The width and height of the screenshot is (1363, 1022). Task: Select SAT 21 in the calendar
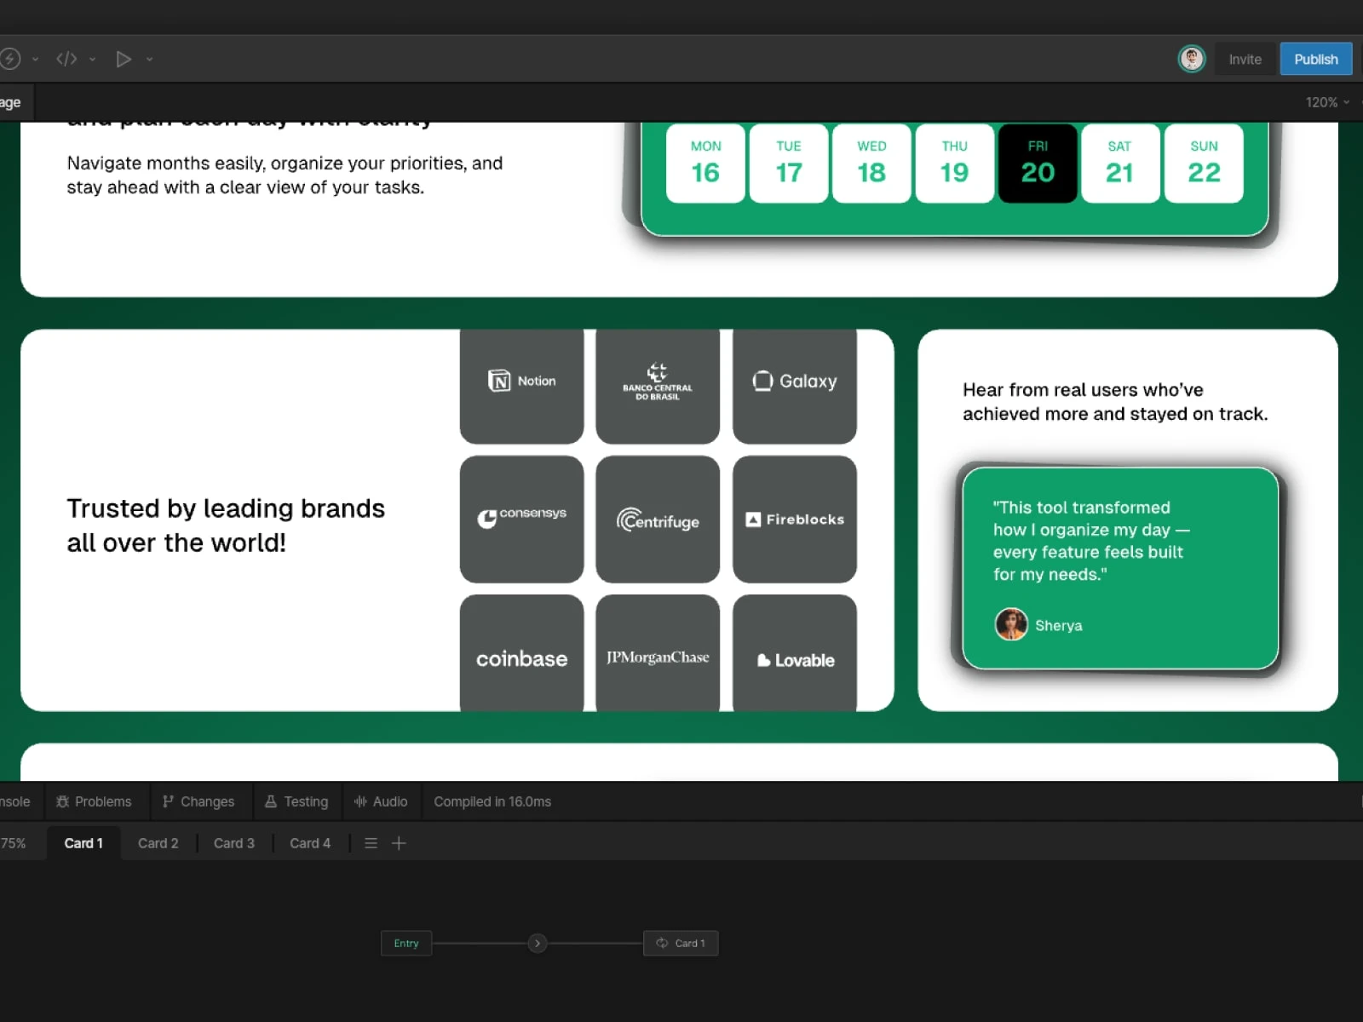click(1120, 163)
